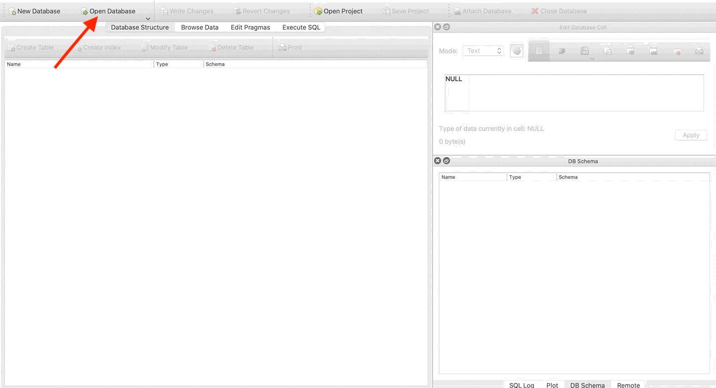Switch to the Browse Data tab
The height and width of the screenshot is (388, 716).
(199, 27)
